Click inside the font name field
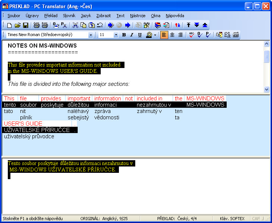The image size is (272, 223). coord(47,35)
